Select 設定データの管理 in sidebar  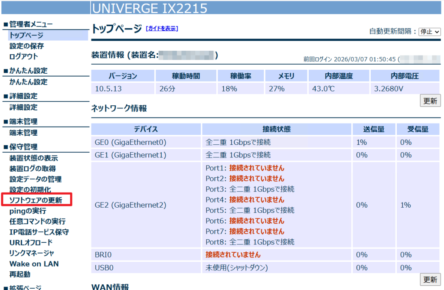36,179
